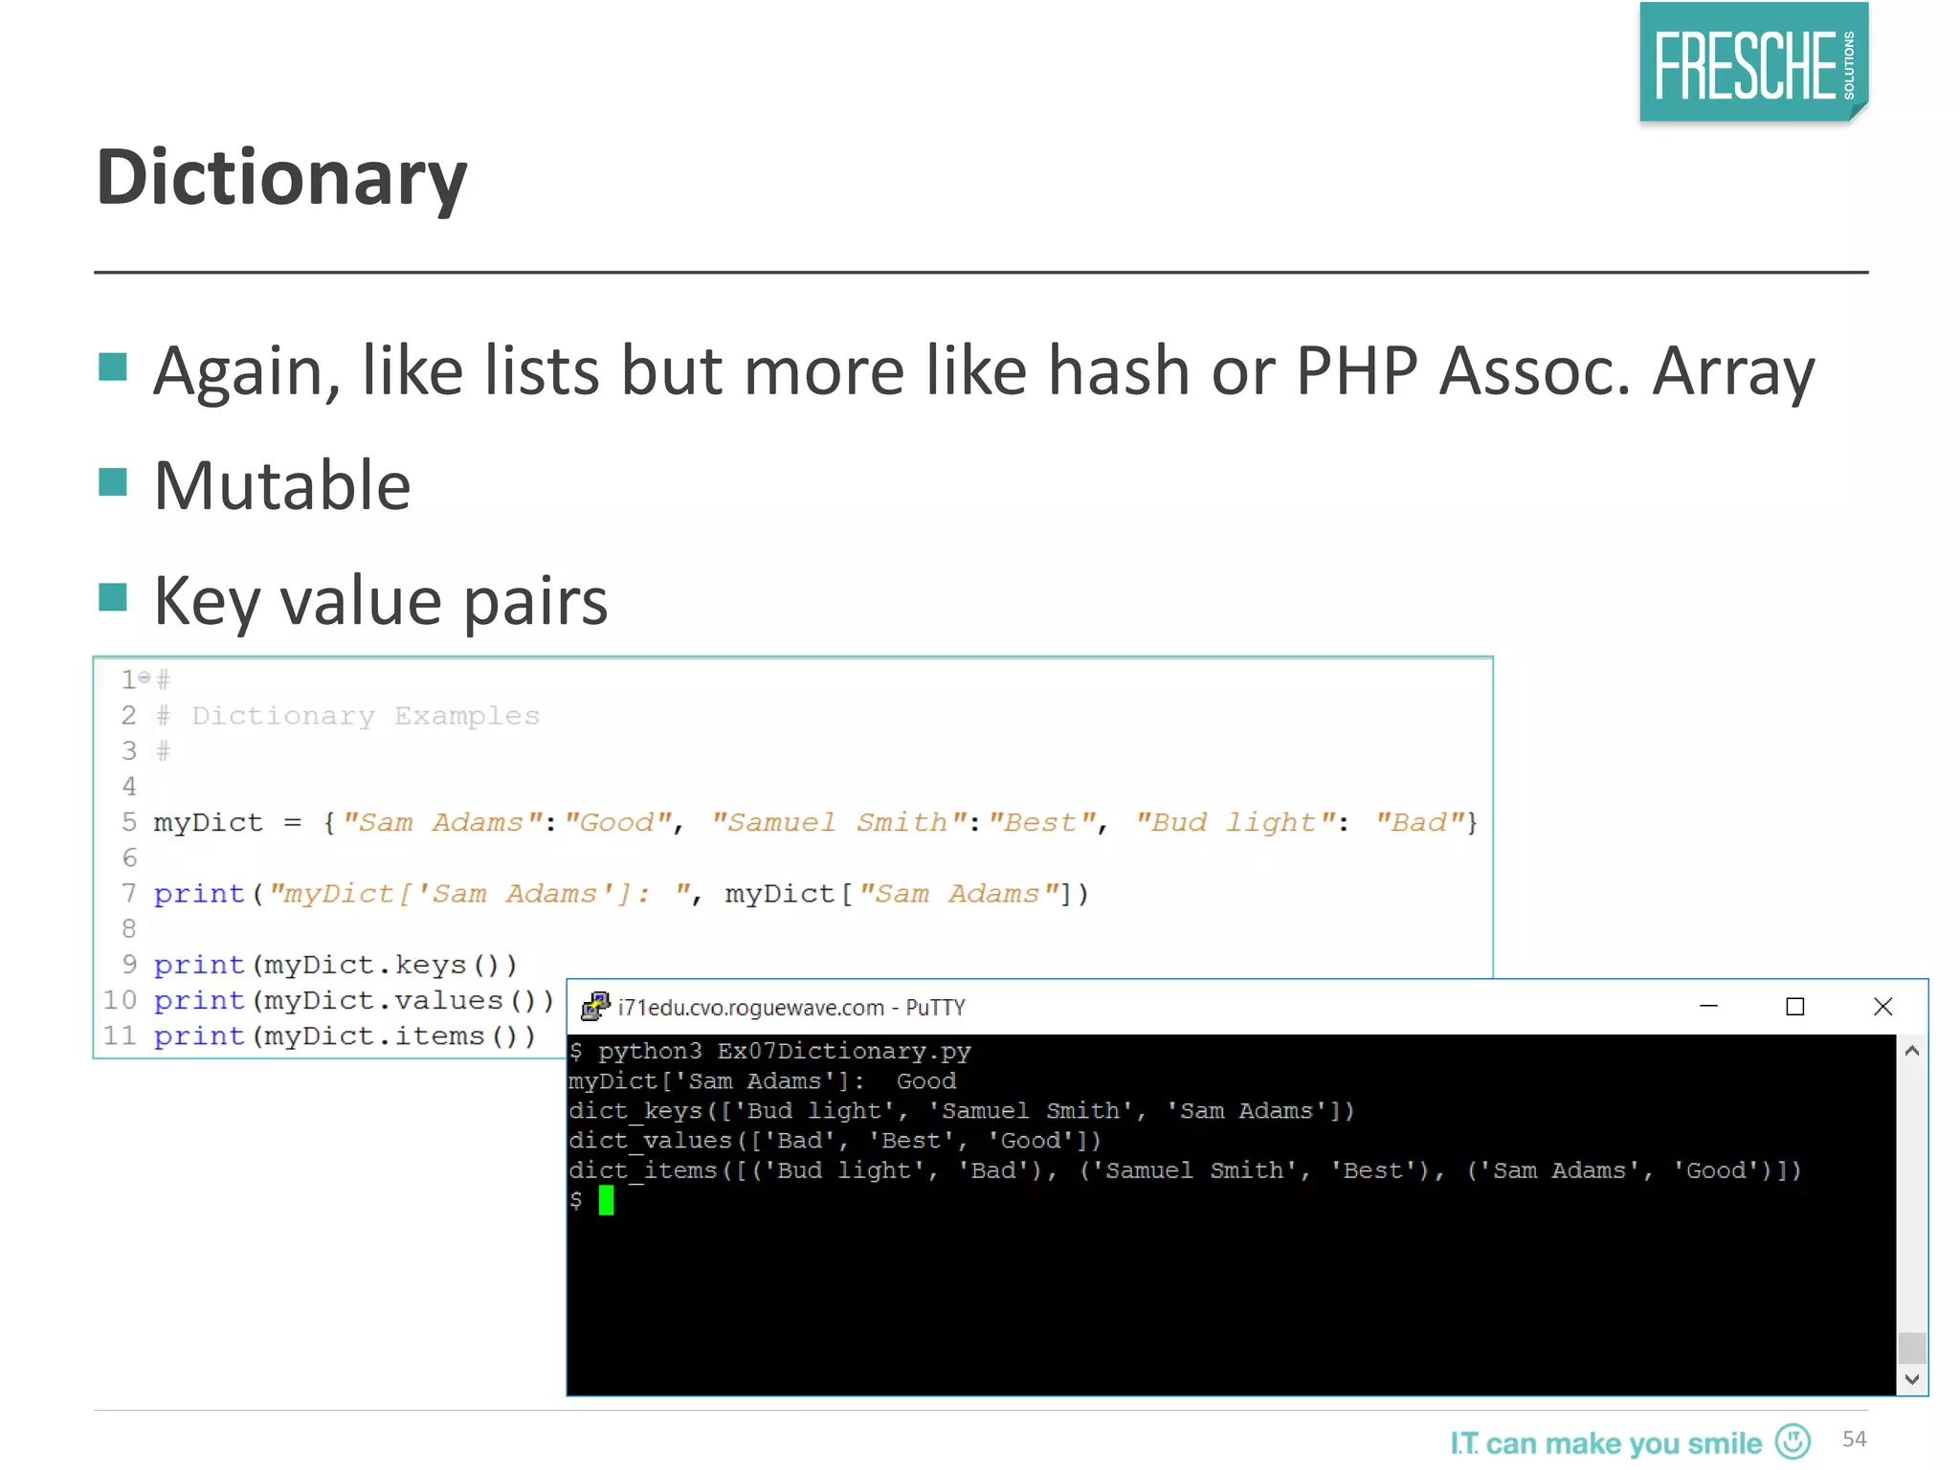Click the dict_keys output line in terminal
This screenshot has height=1470, width=1960.
[x=962, y=1110]
